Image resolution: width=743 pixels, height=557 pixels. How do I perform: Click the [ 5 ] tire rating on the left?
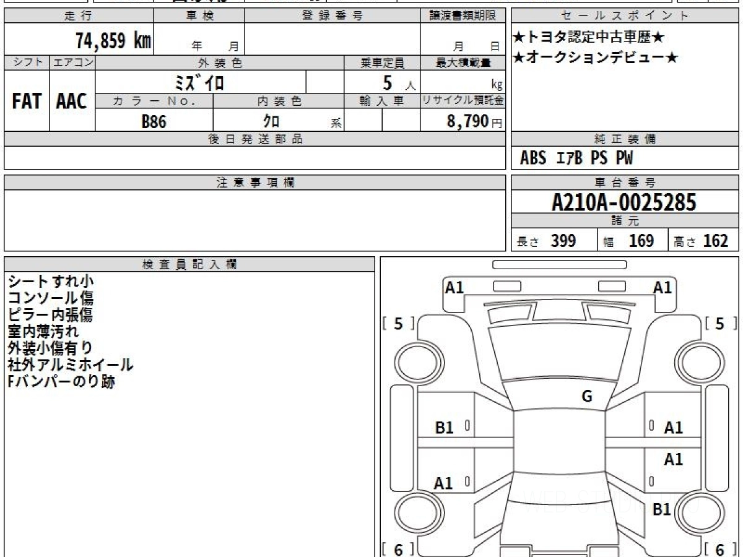(399, 323)
